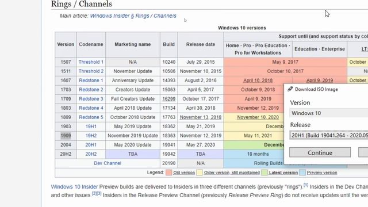Click the red Old version legend swatch

(x=168, y=172)
